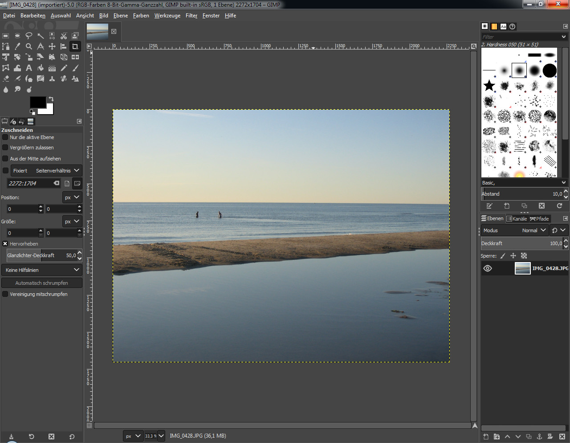570x443 pixels.
Task: Refresh brushes with the reload icon
Action: (559, 205)
